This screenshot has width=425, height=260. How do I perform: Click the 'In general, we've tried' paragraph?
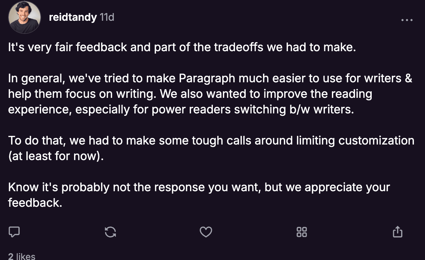210,94
